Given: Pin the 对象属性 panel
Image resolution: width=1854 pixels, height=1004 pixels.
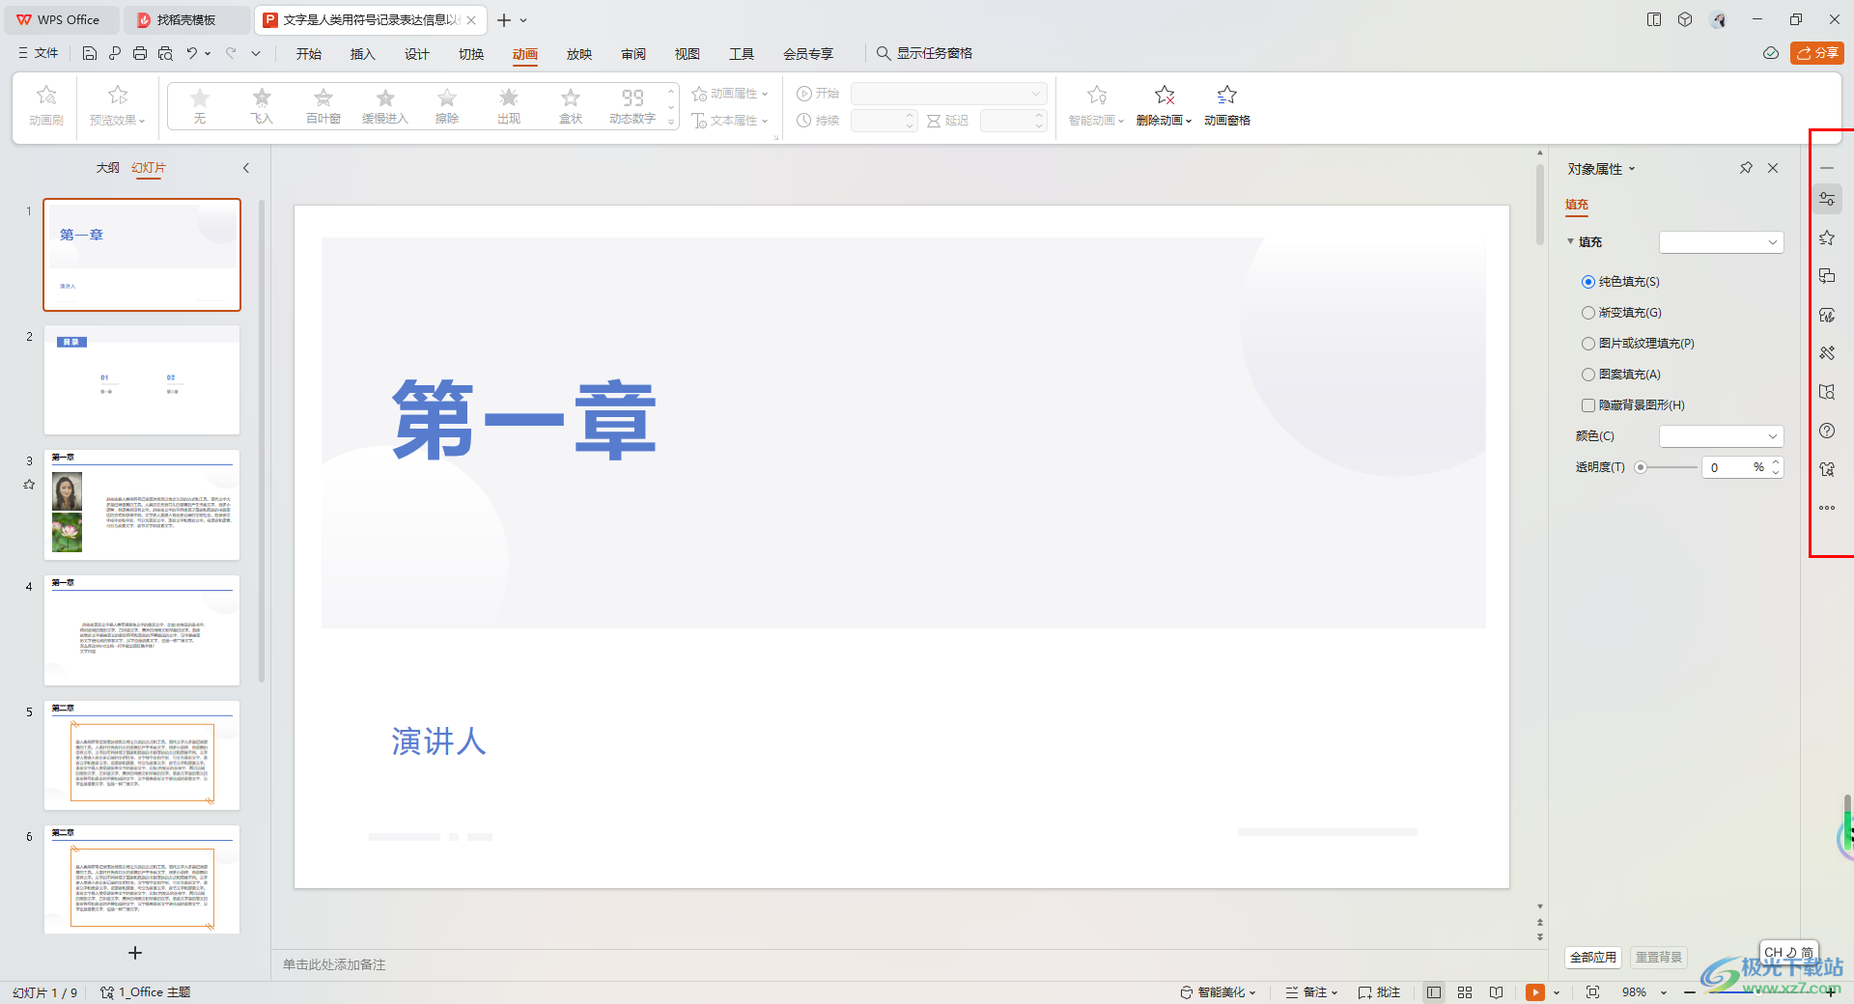Looking at the screenshot, I should point(1746,168).
